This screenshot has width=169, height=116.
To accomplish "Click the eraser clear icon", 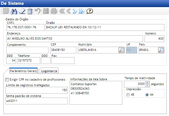I will (x=22, y=11).
